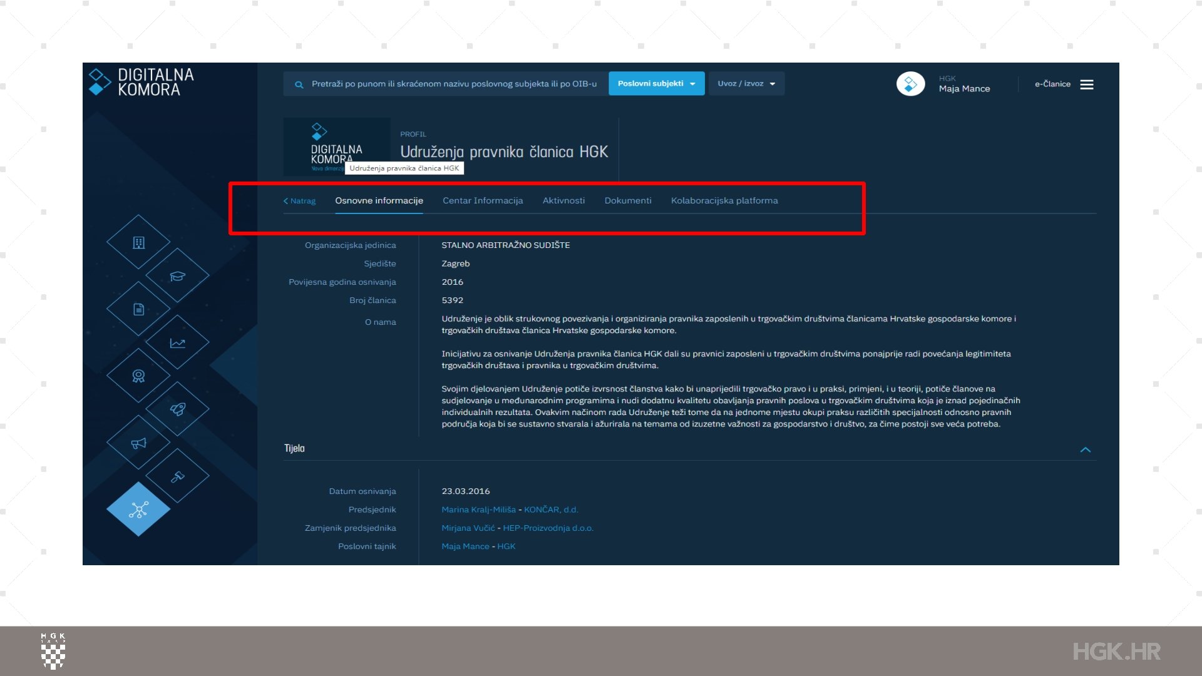The width and height of the screenshot is (1202, 676).
Task: Open the hamburger menu icon
Action: pyautogui.click(x=1087, y=84)
